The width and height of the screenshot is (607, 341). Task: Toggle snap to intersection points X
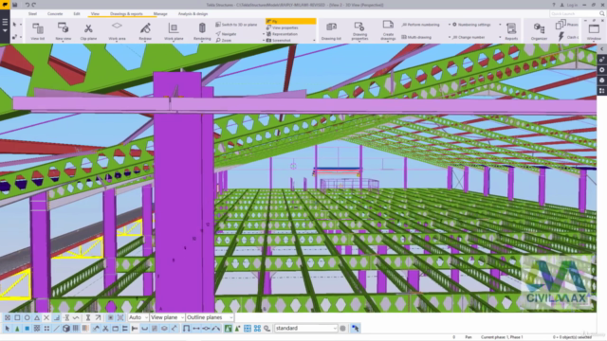[46, 317]
